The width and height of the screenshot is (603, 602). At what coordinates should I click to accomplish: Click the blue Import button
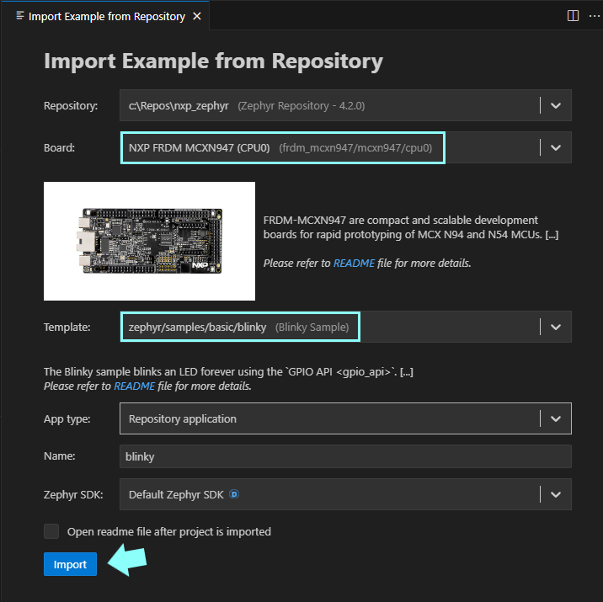click(x=70, y=564)
